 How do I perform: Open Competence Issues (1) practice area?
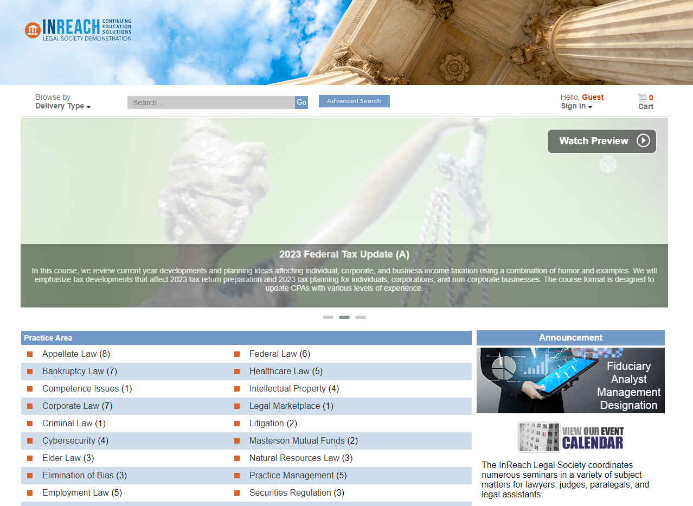pos(87,389)
